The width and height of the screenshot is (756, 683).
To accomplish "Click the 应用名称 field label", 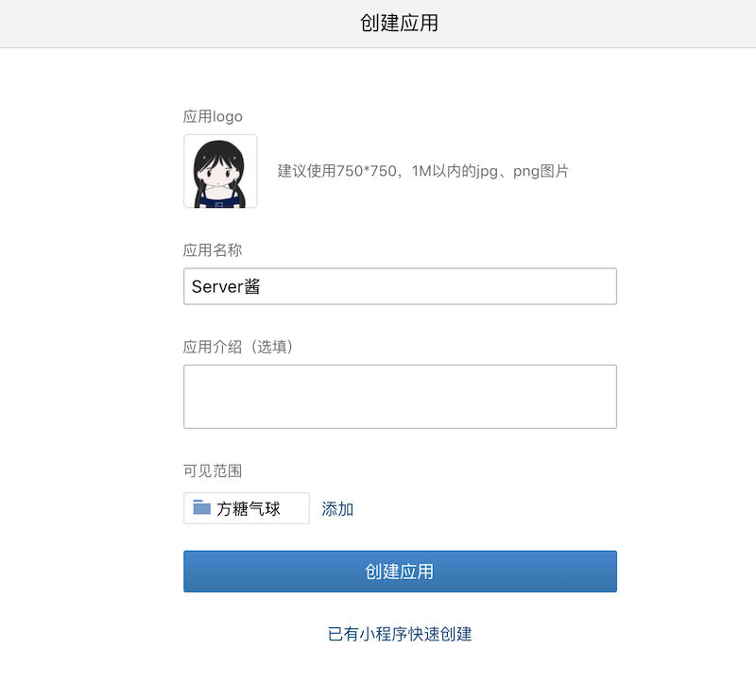I will point(212,250).
